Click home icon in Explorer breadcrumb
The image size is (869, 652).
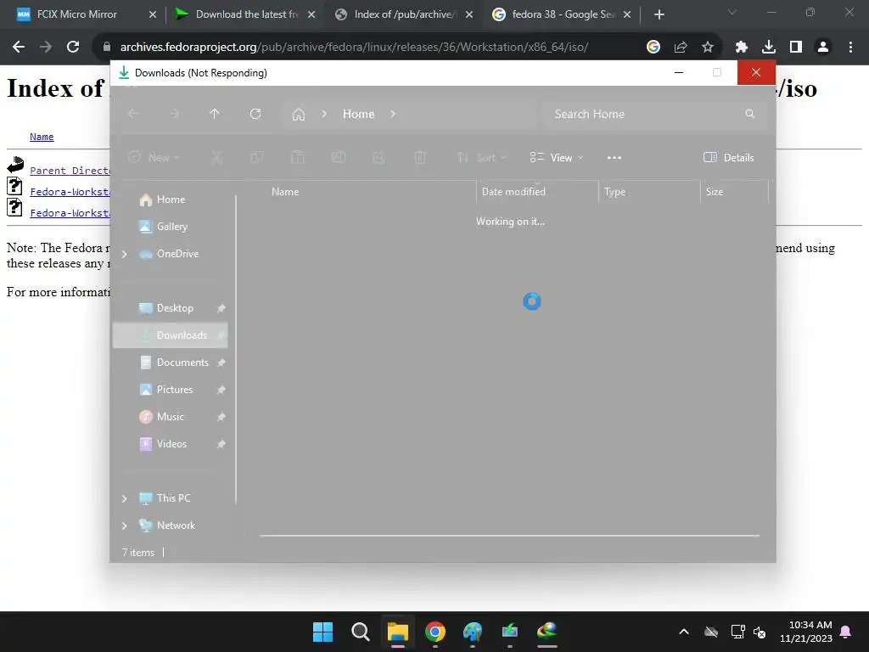click(x=299, y=115)
